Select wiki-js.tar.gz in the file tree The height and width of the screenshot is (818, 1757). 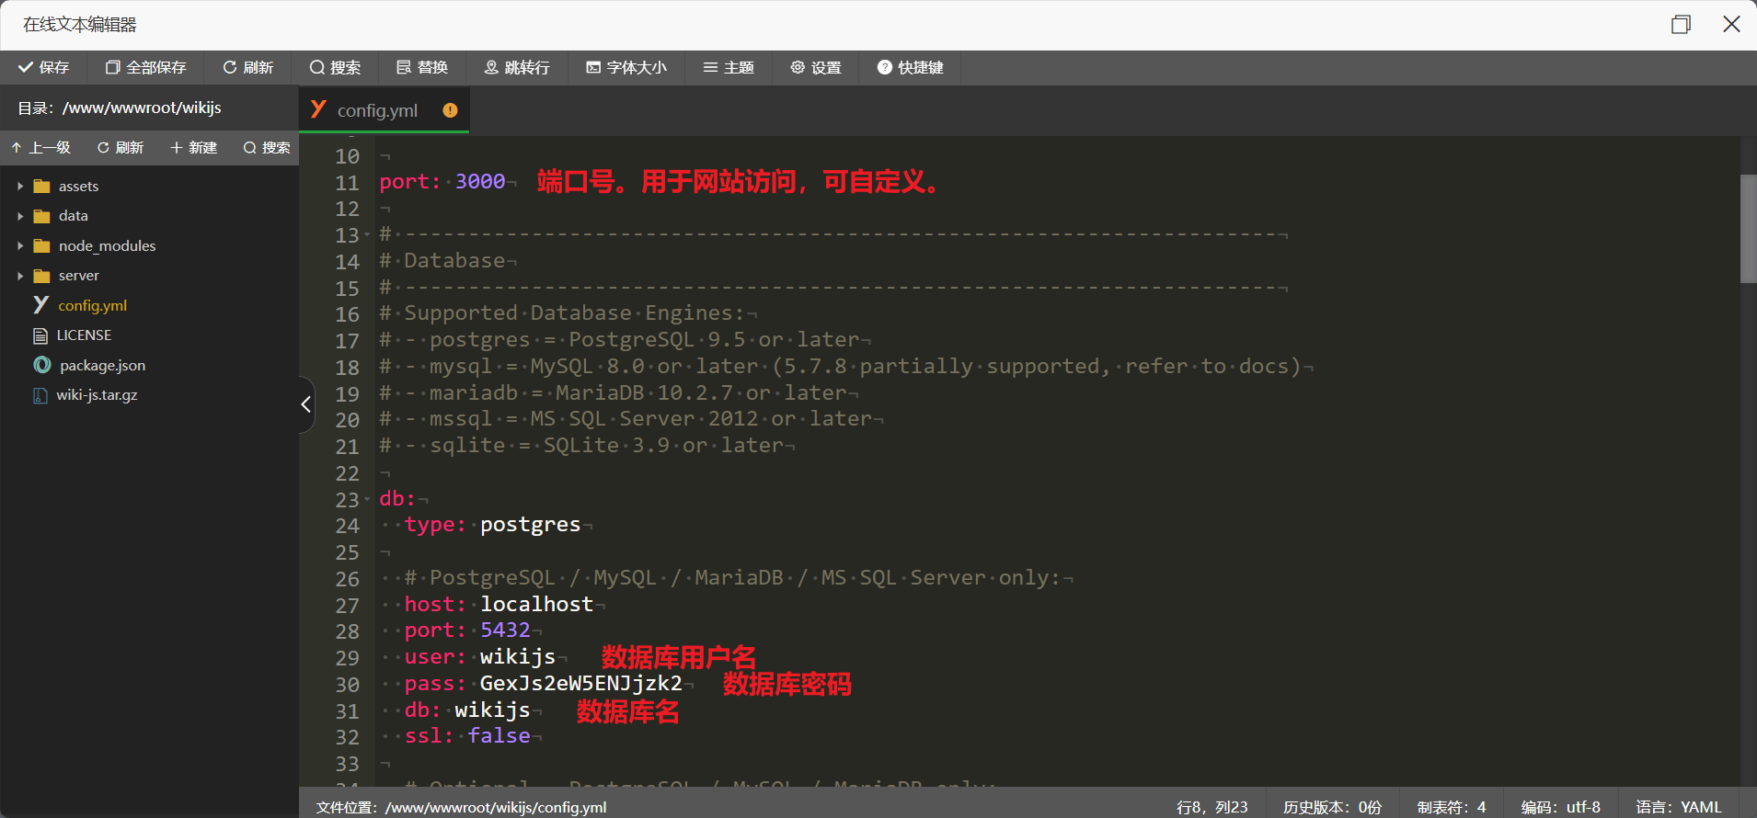tap(97, 395)
